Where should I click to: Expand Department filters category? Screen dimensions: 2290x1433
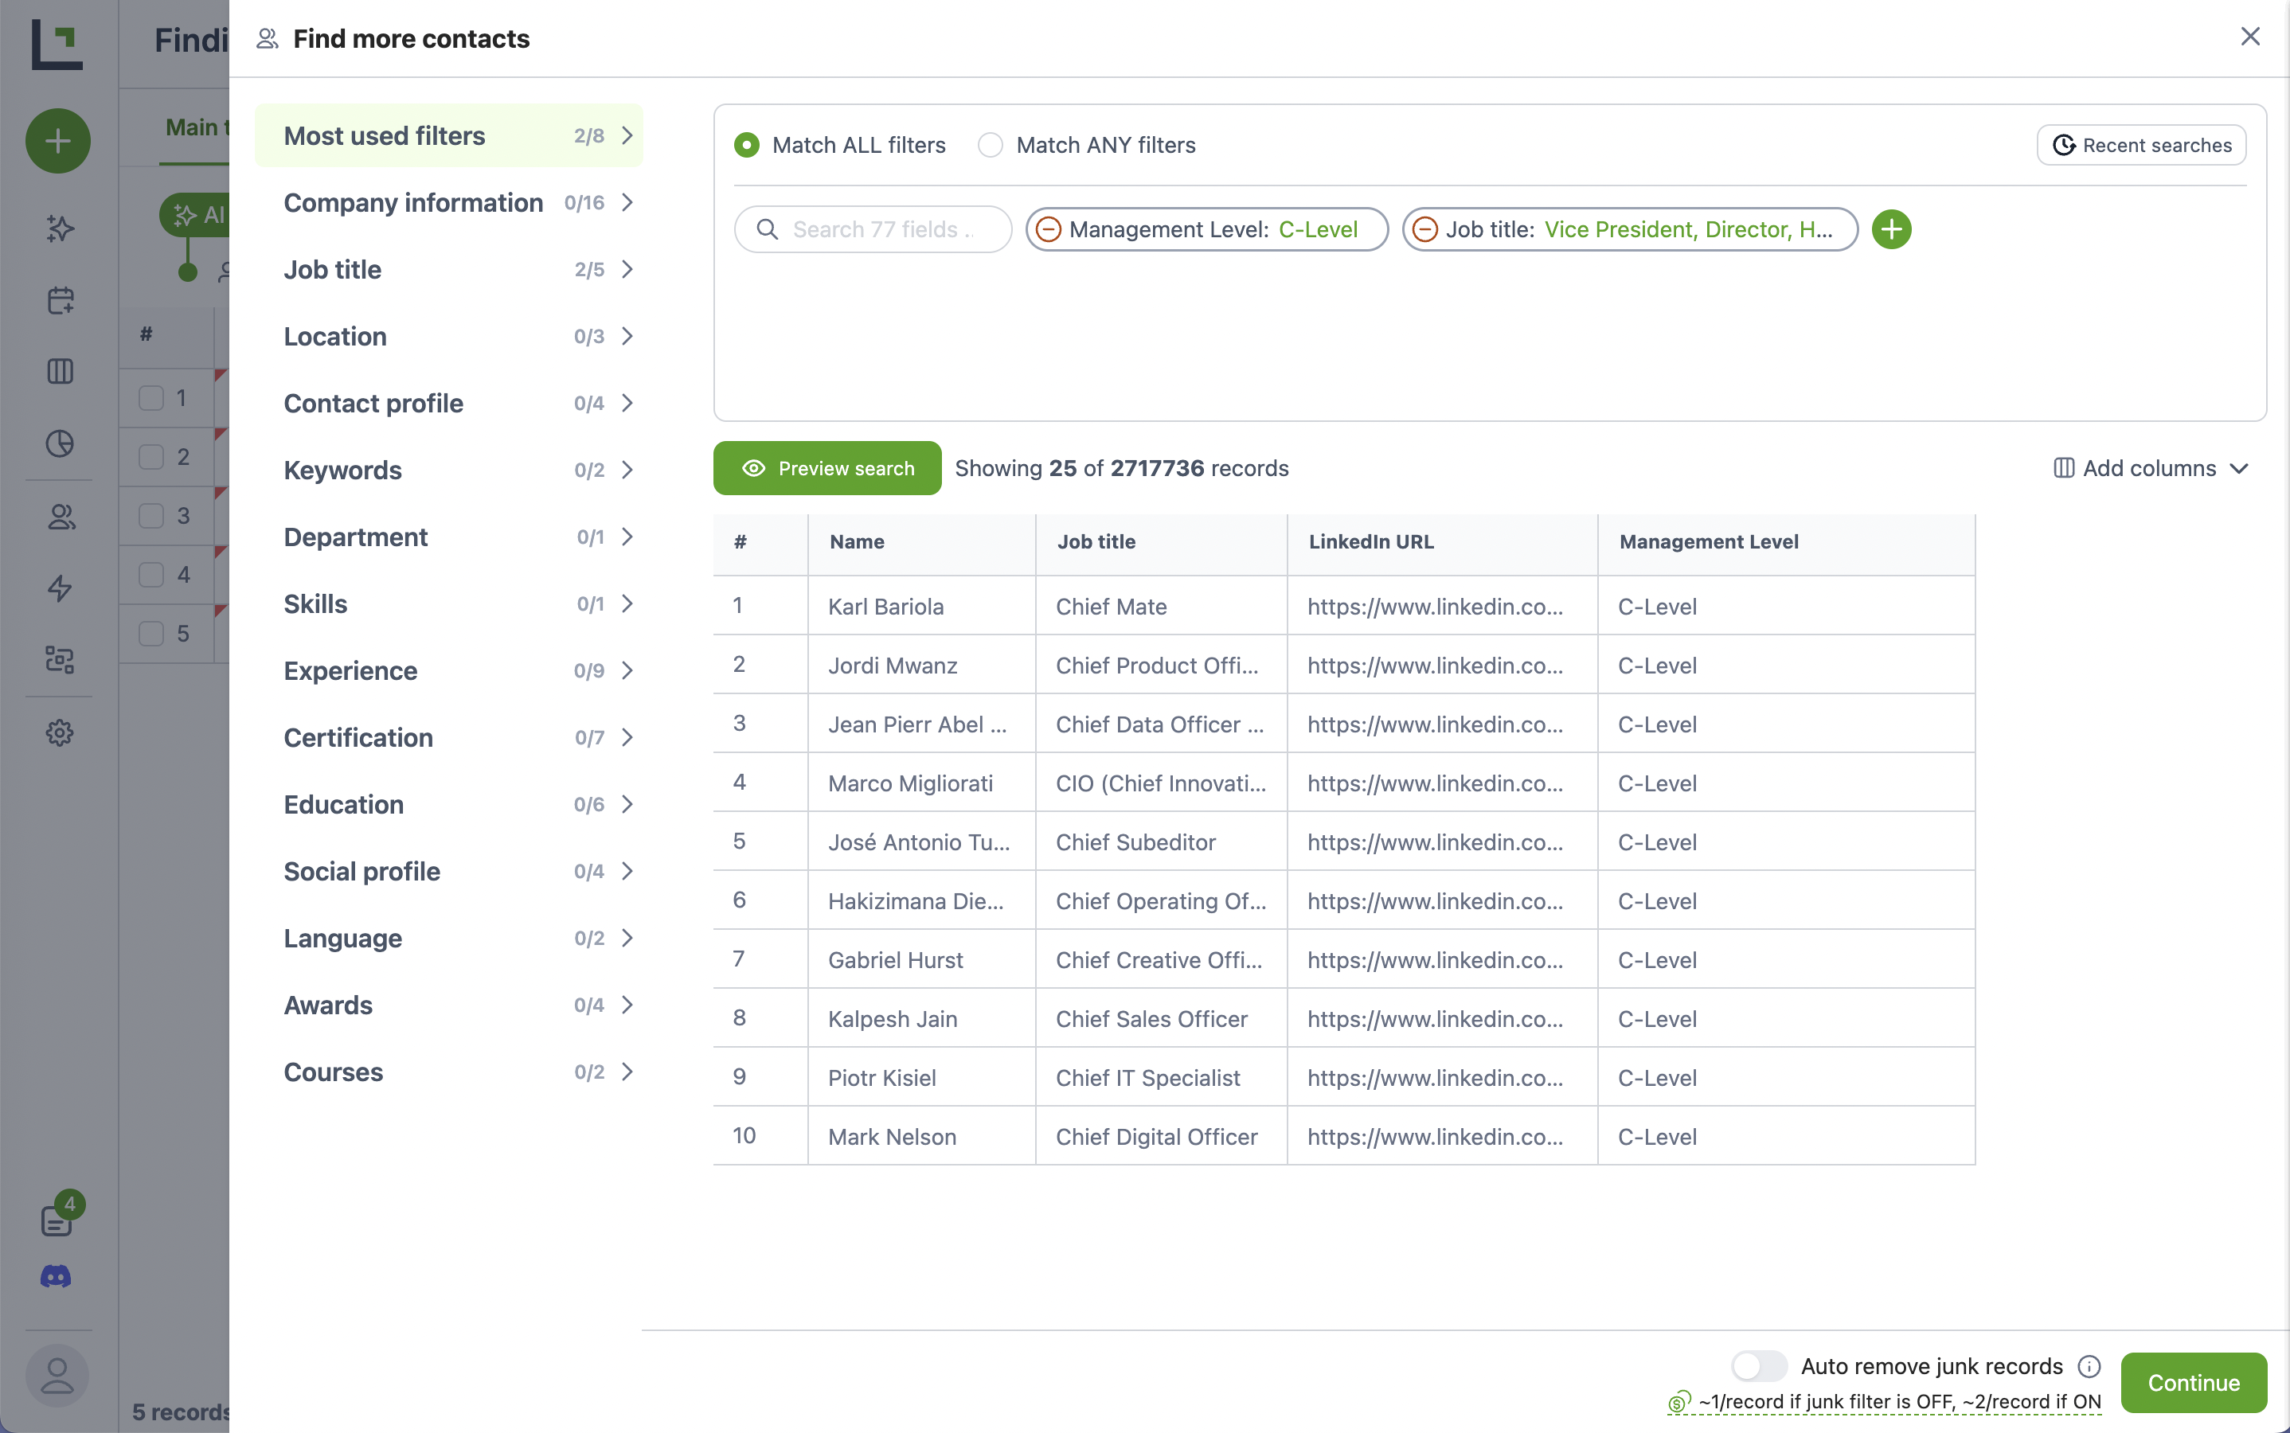coord(449,537)
